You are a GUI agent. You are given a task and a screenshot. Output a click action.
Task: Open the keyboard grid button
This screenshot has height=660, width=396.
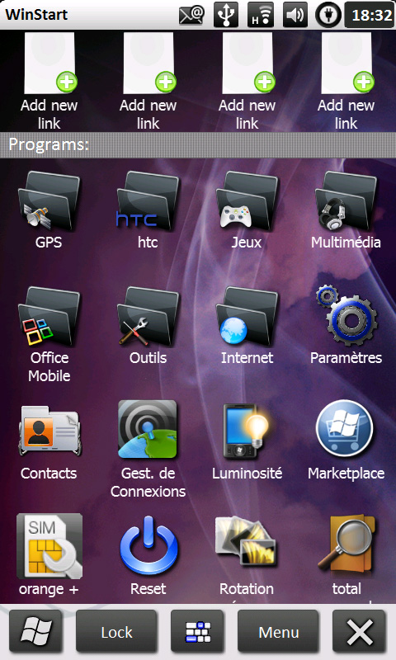(197, 632)
